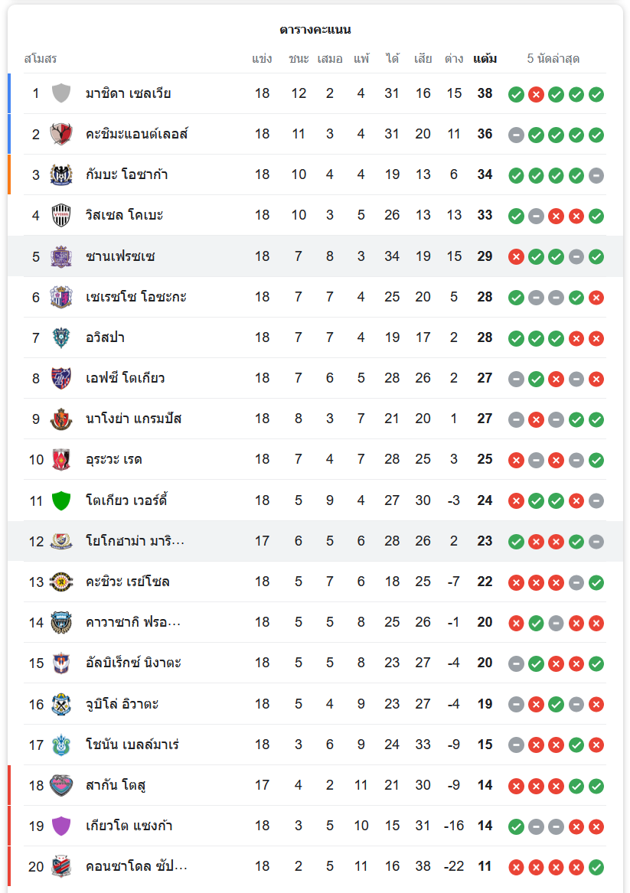
Task: Click gray shield icon of มาชิดา เซลเวีย
Action: coord(61,93)
